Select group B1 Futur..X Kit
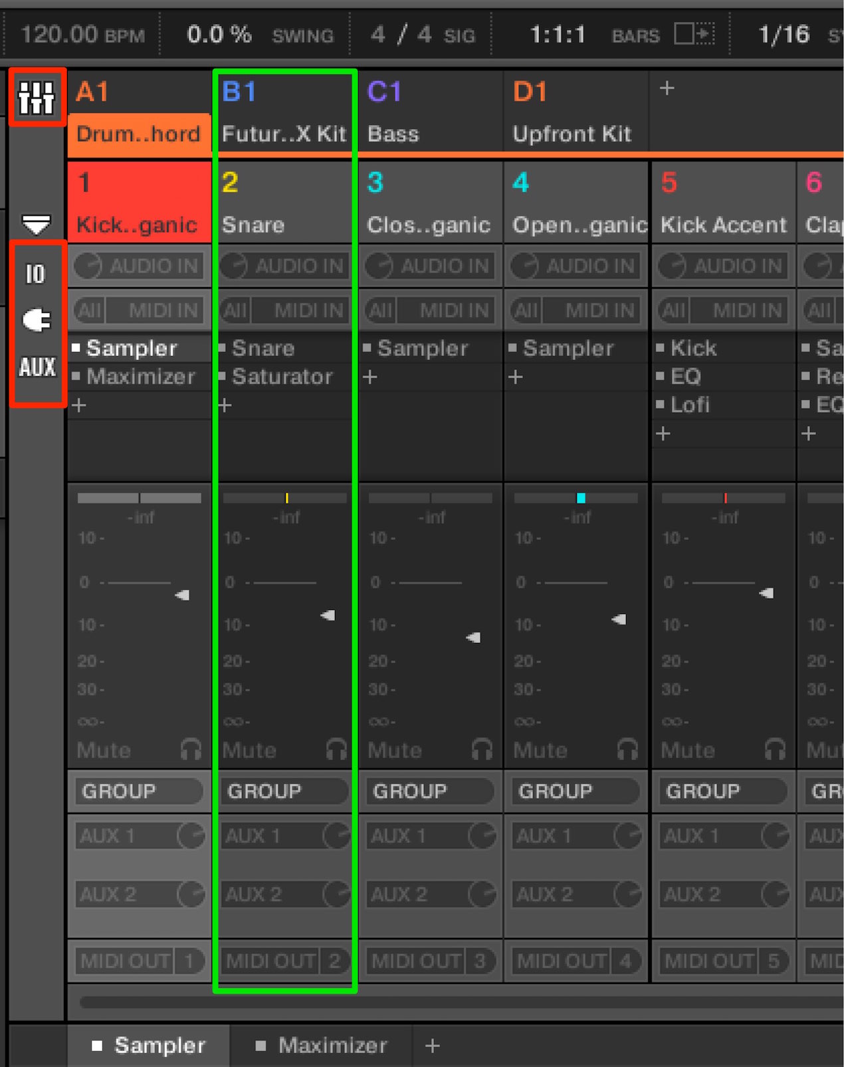The height and width of the screenshot is (1067, 844). coord(284,114)
